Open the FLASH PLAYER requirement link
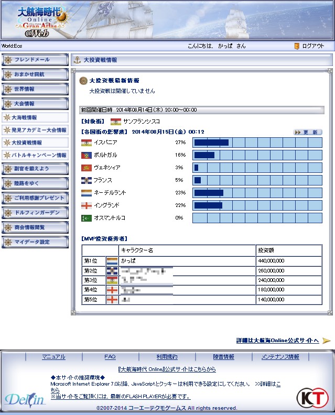This screenshot has width=335, height=415. 121,397
